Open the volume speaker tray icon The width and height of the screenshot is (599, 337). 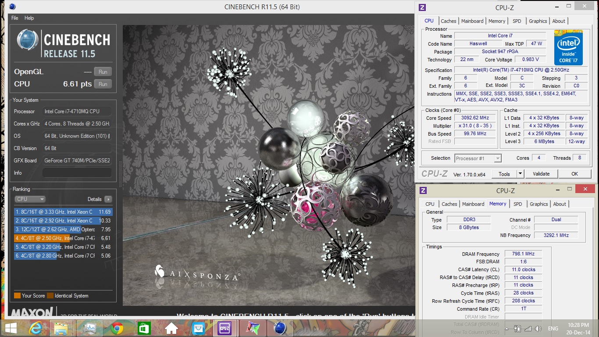pyautogui.click(x=538, y=329)
